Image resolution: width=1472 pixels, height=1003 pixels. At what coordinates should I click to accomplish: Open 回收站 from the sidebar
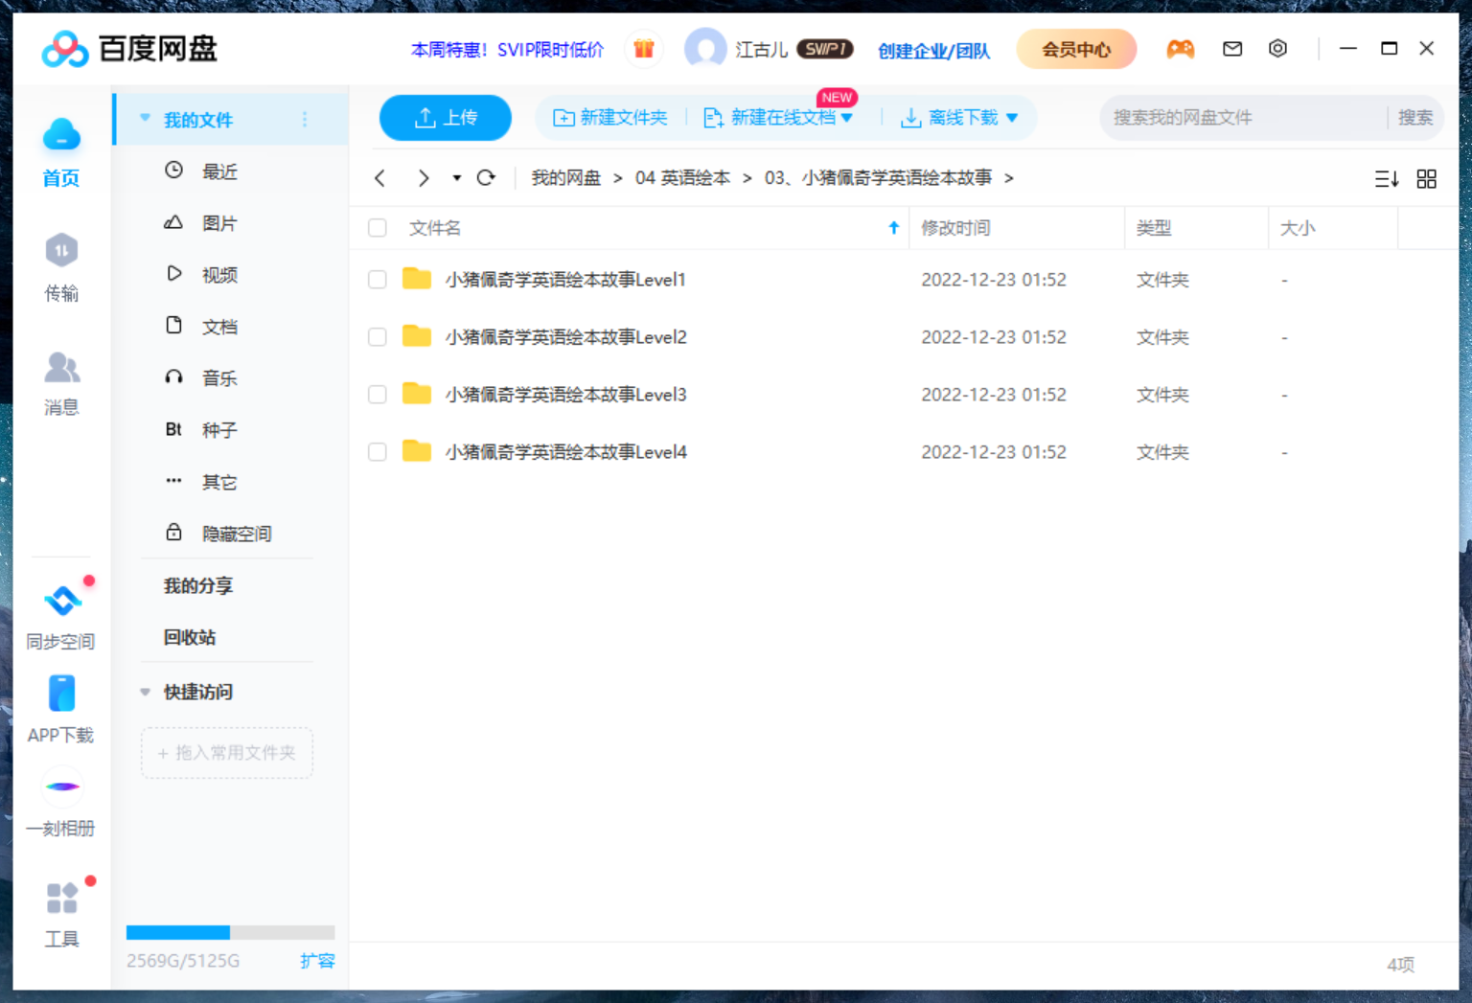(x=189, y=637)
